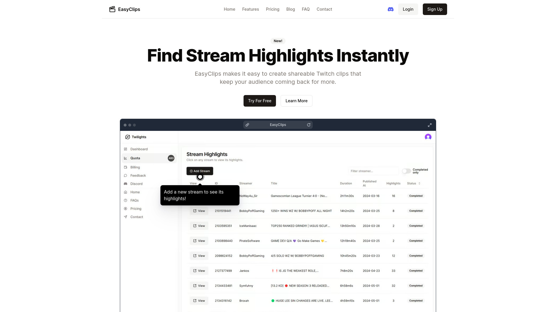The image size is (556, 312).
Task: Click the Discord sidebar icon
Action: click(126, 184)
